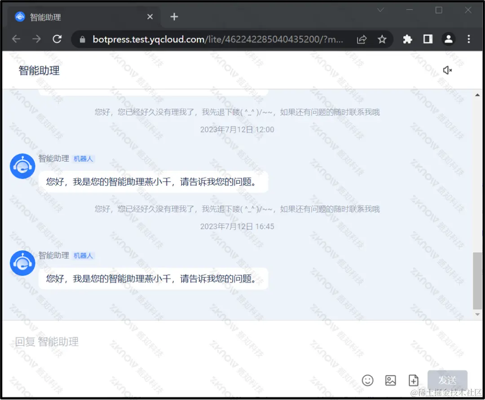485x400 pixels.
Task: Attach an image with the picture icon
Action: click(x=390, y=380)
